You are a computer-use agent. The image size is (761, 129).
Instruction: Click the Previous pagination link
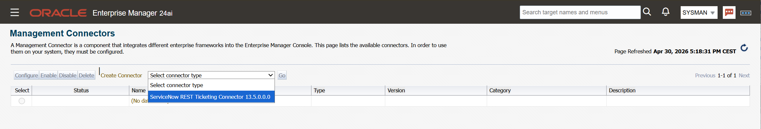(x=705, y=75)
